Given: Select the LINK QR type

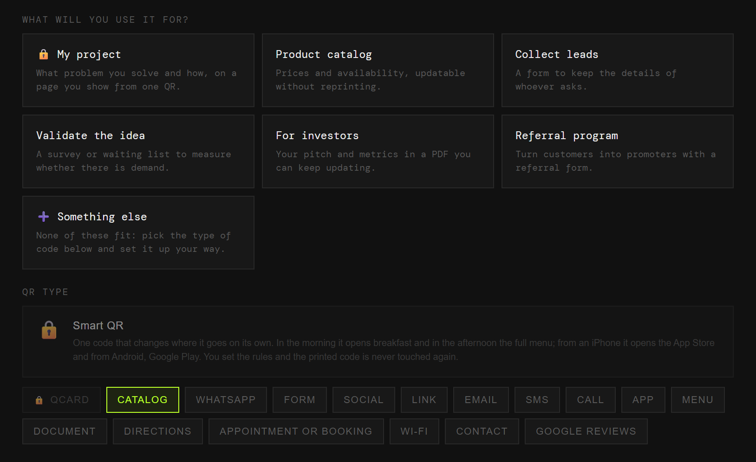Looking at the screenshot, I should 424,400.
